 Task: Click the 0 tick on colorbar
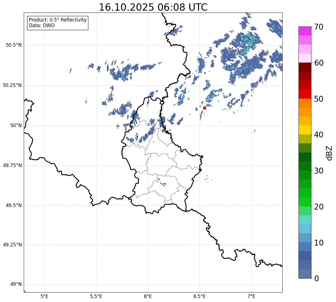pos(316,278)
